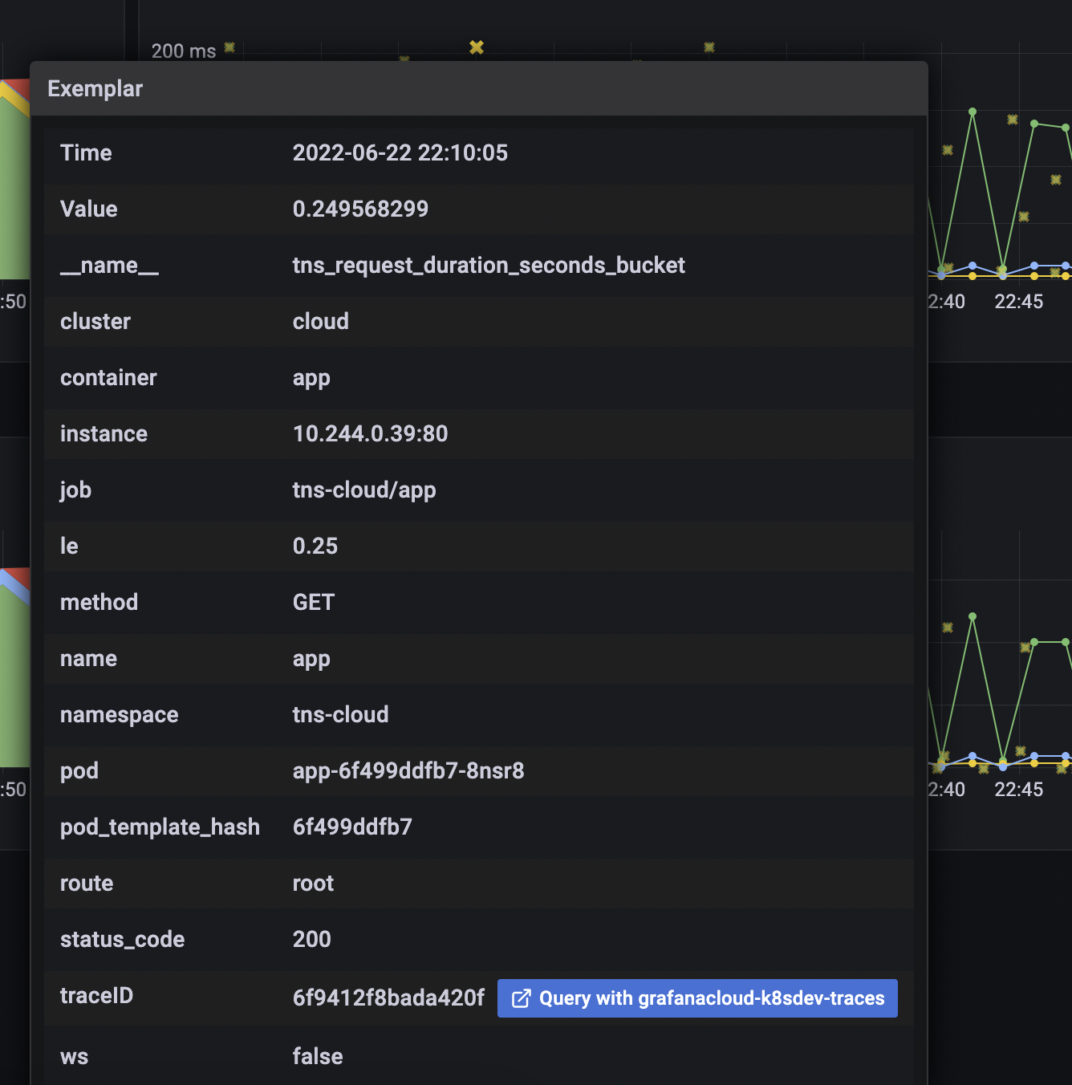The height and width of the screenshot is (1085, 1072).
Task: Click the instance value 10.244.0.39:80
Action: coord(370,433)
